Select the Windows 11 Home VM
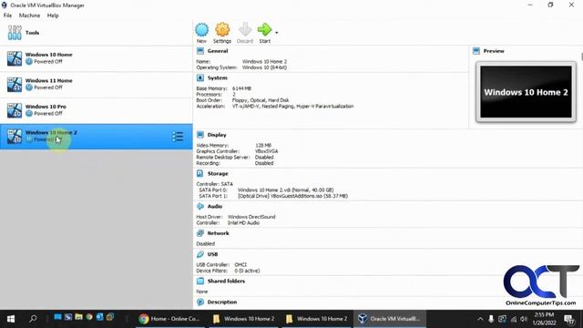This screenshot has height=328, width=583. (97, 85)
